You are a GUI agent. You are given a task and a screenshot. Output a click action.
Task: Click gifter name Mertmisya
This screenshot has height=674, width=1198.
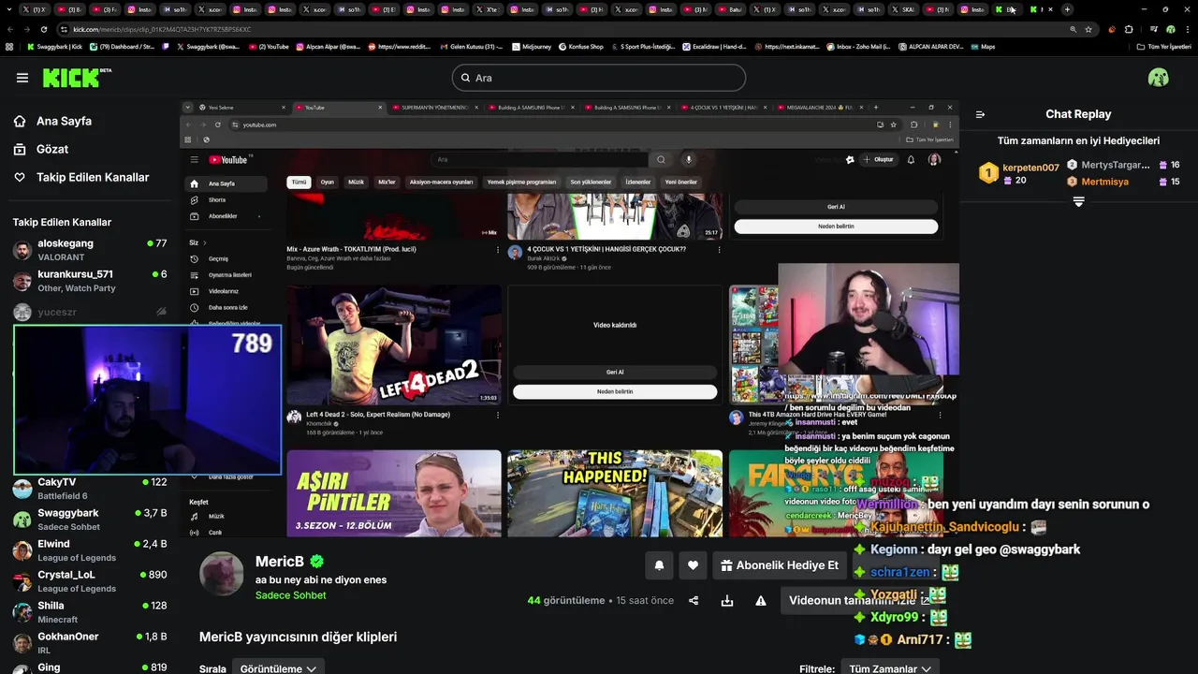pos(1104,182)
